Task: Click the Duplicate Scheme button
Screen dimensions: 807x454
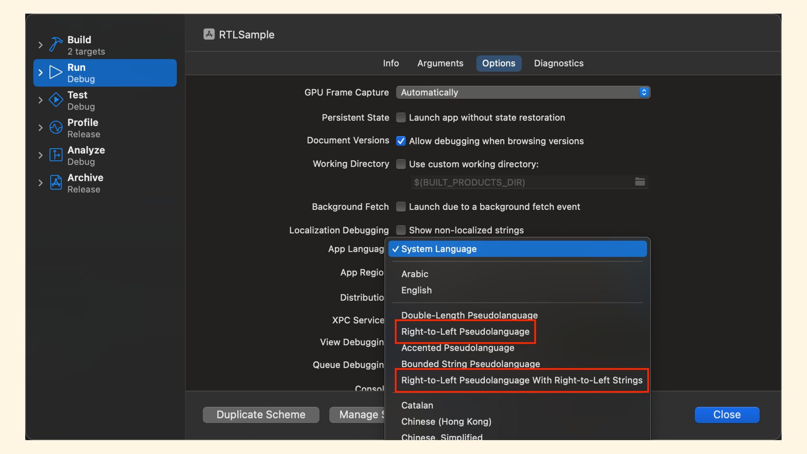Action: click(x=261, y=415)
